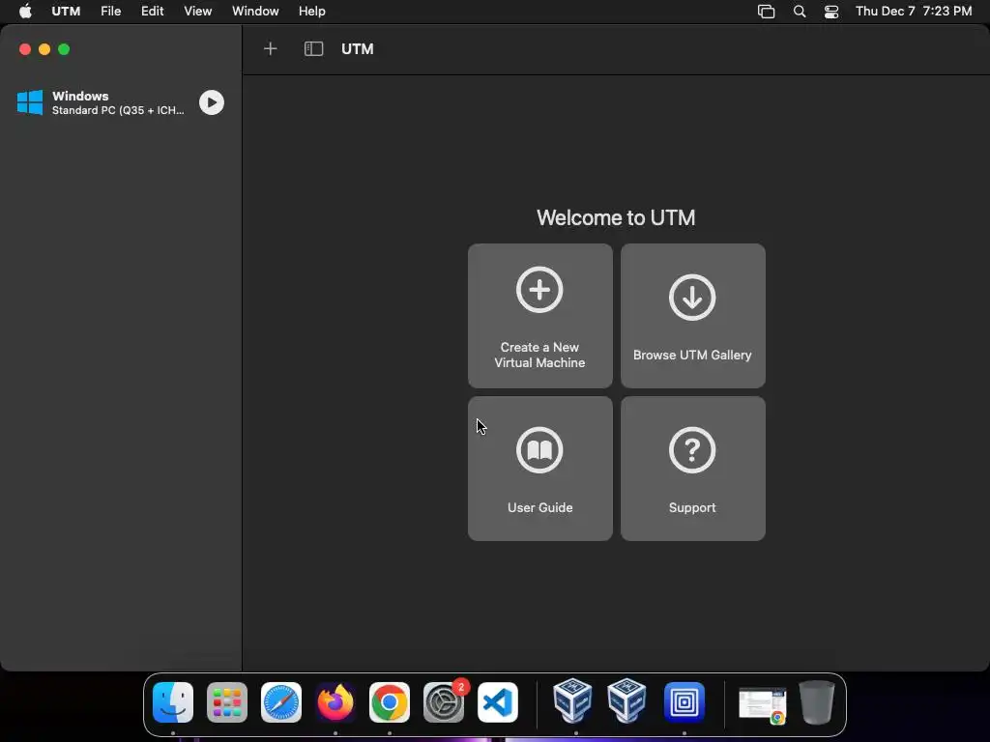Minimize the UTM window with yellow button

click(x=44, y=49)
